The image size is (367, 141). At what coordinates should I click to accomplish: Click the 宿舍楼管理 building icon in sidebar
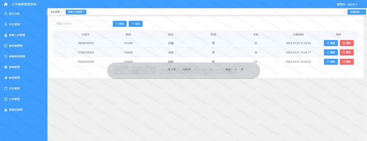(x=6, y=46)
